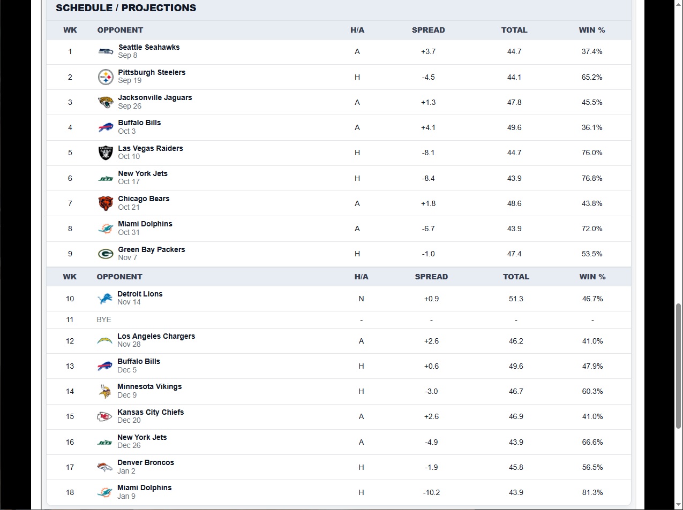Image resolution: width=683 pixels, height=510 pixels.
Task: Click the Jacksonville Jaguars logo
Action: 106,102
